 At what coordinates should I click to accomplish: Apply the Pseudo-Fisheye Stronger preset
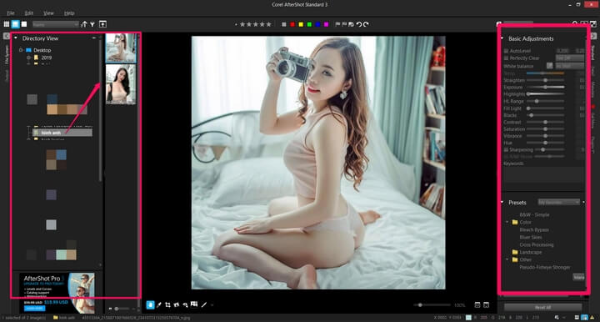pos(545,267)
